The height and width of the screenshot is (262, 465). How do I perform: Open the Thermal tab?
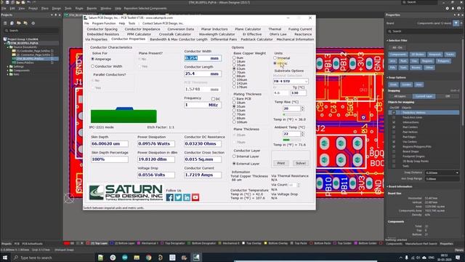275,29
